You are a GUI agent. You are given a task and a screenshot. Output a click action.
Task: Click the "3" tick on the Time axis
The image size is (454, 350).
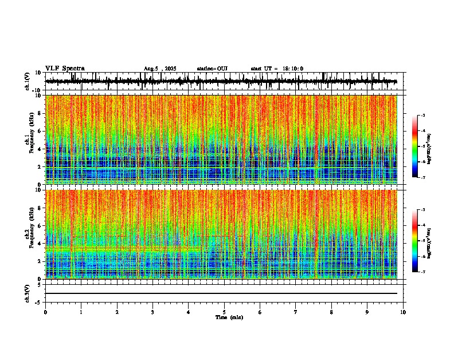(152, 312)
